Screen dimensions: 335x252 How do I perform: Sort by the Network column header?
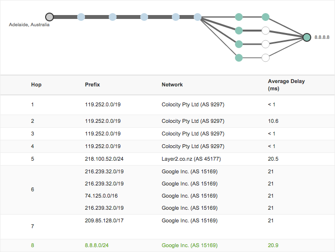tap(172, 84)
